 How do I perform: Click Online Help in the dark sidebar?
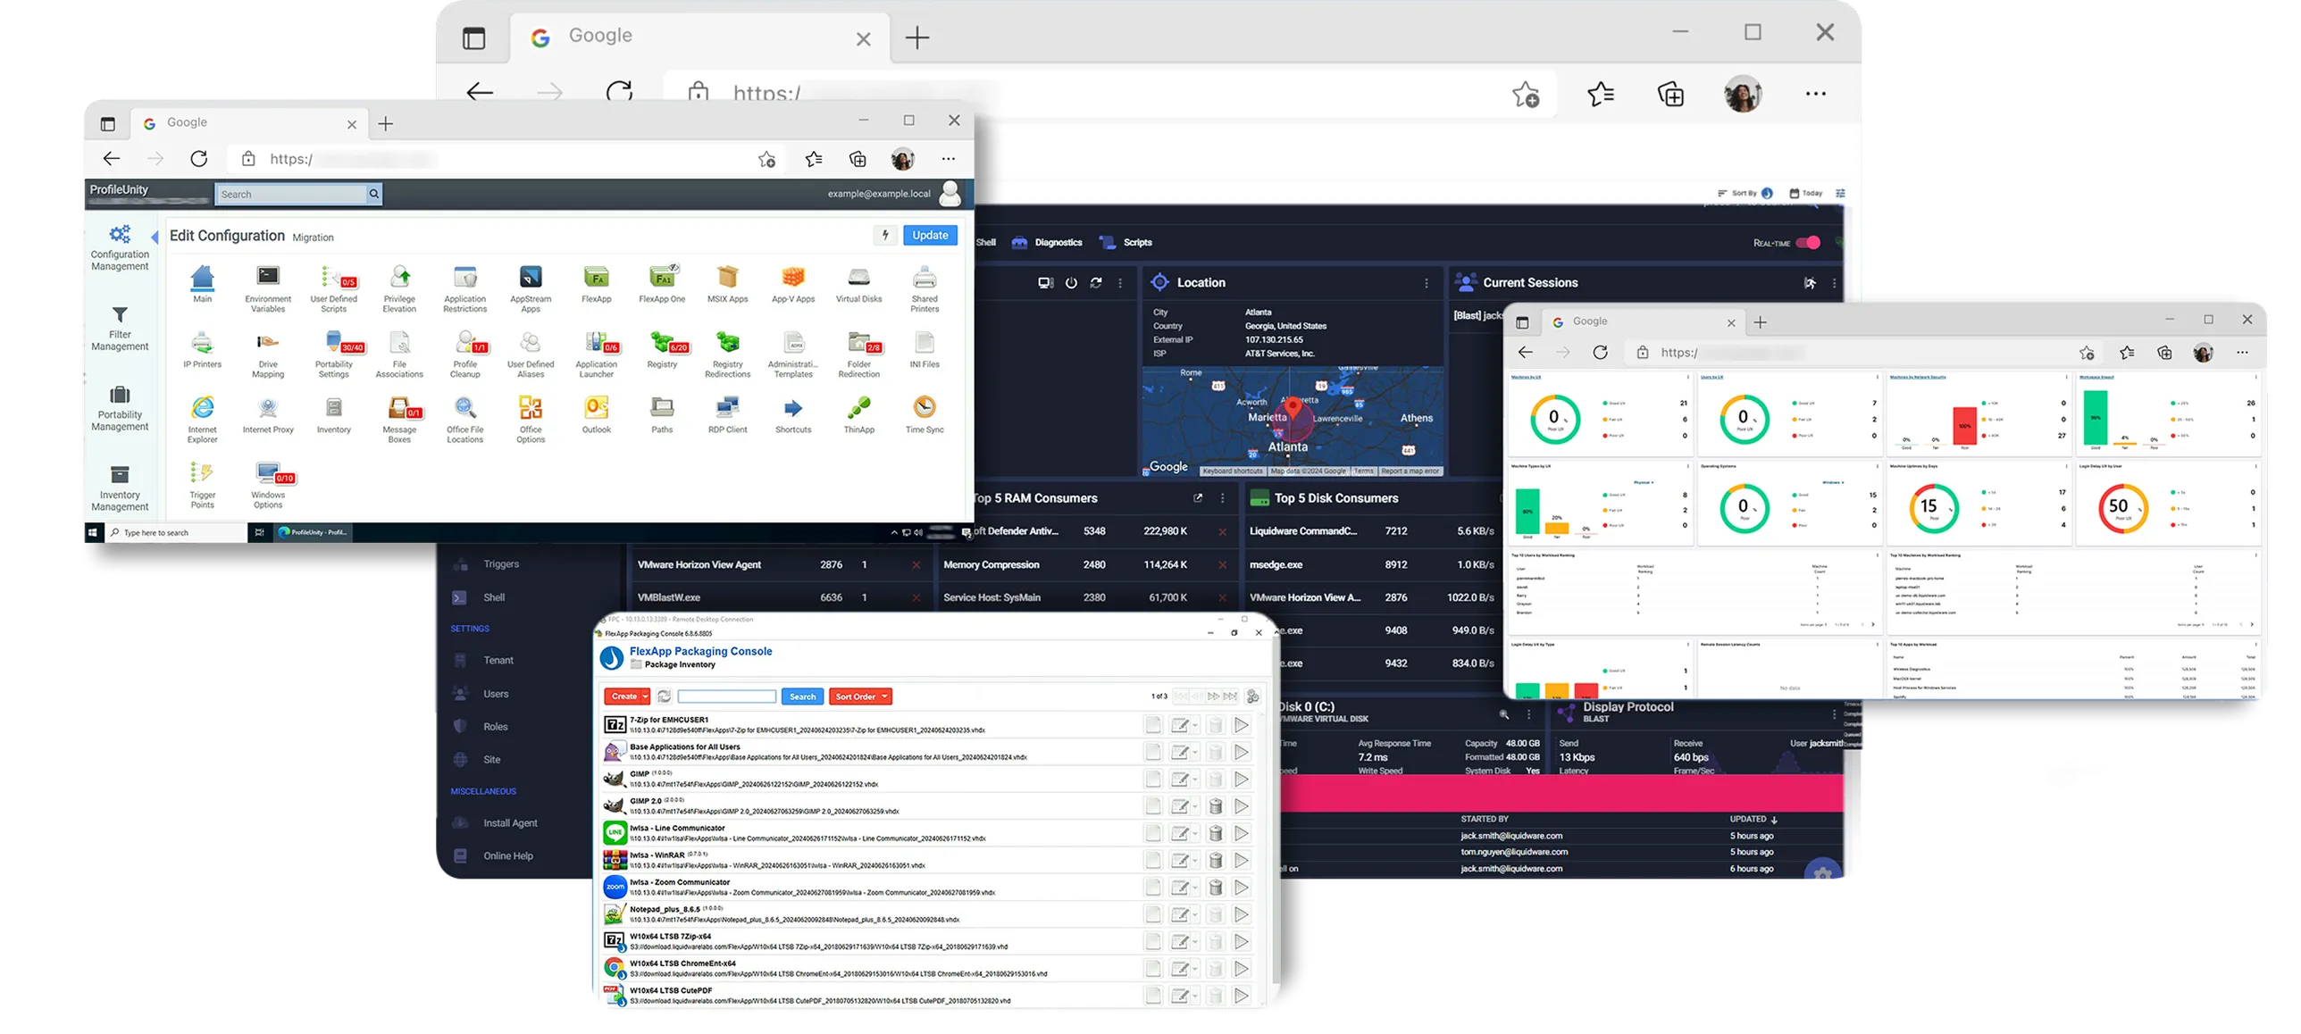tap(493, 856)
